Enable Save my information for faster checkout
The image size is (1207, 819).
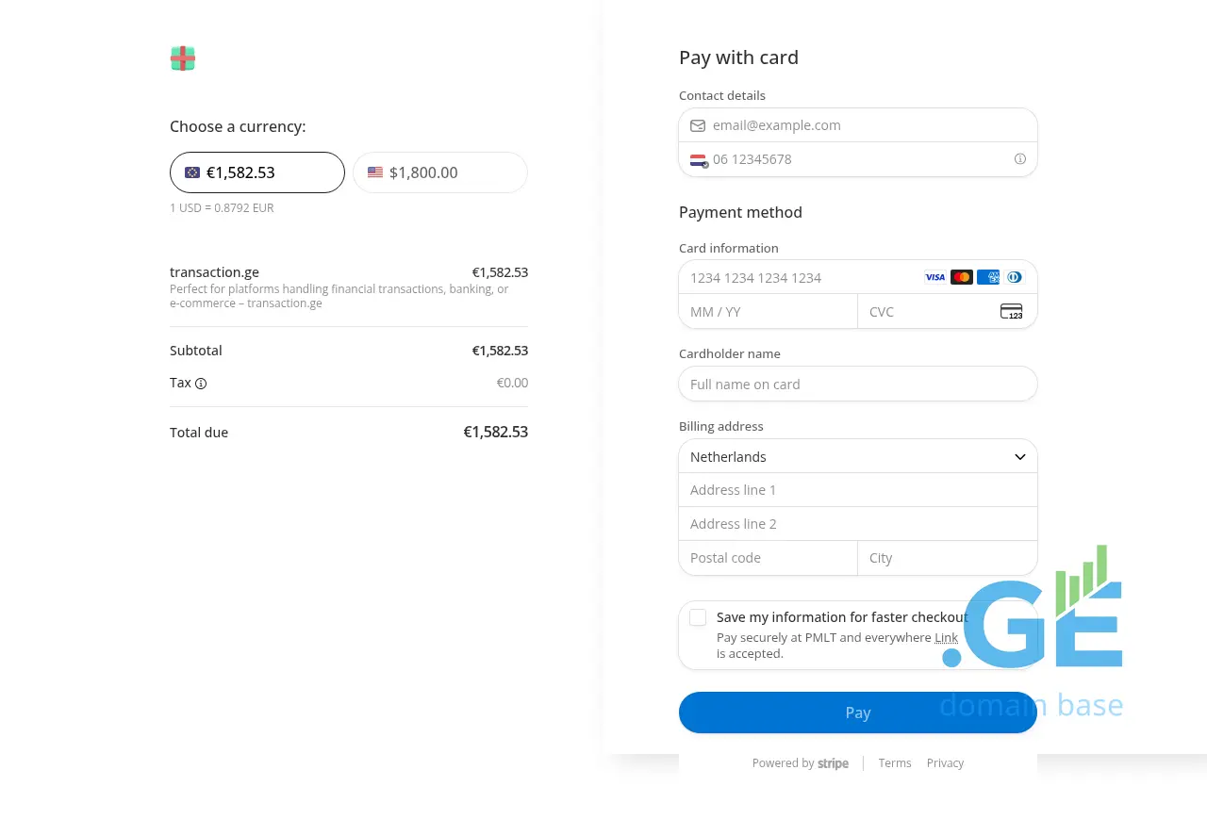point(698,617)
